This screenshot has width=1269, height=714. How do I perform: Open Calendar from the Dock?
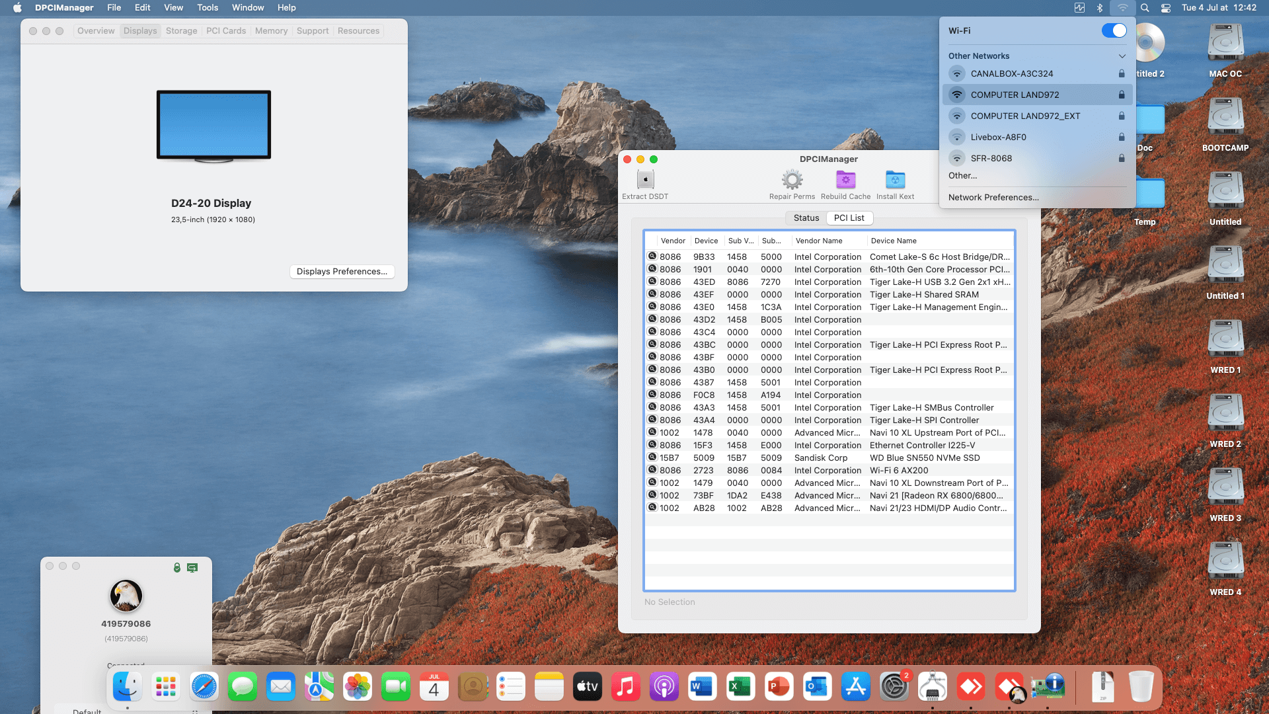point(434,688)
